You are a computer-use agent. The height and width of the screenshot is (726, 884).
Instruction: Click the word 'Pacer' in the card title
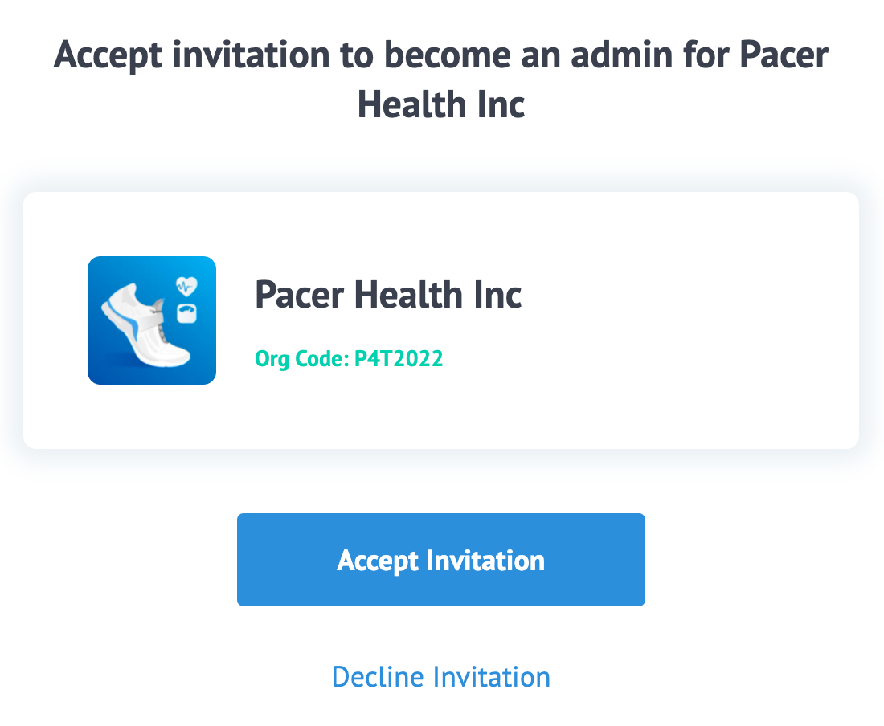pos(300,295)
